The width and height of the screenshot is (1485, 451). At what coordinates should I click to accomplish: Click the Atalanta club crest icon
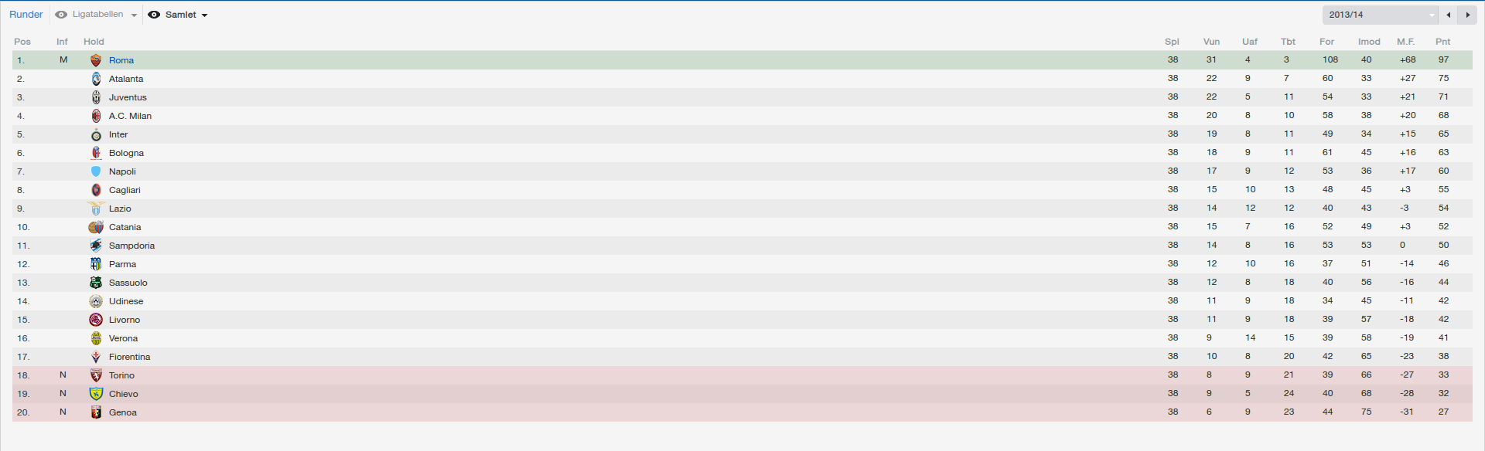(96, 79)
